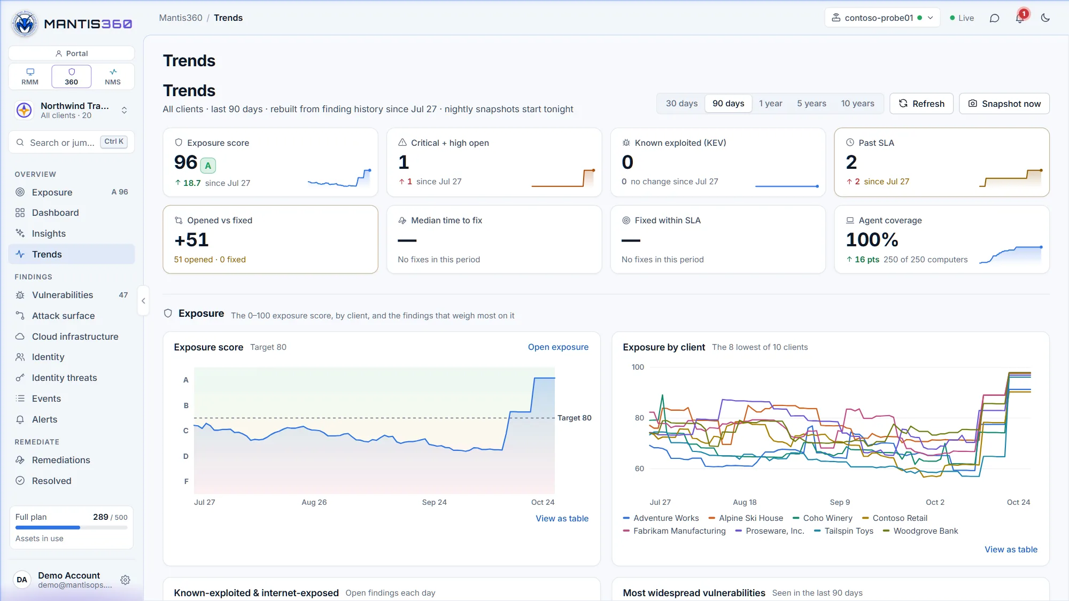This screenshot has width=1069, height=601.
Task: View Exposure by client as table
Action: point(1011,549)
